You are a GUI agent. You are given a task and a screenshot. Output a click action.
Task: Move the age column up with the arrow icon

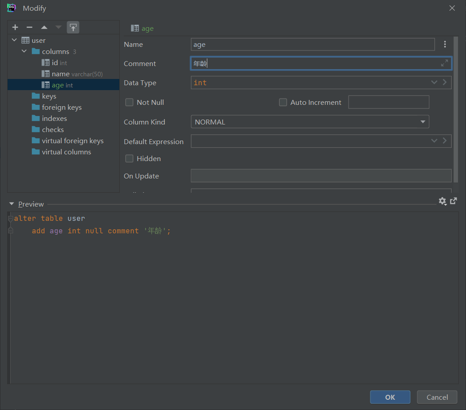[x=44, y=27]
